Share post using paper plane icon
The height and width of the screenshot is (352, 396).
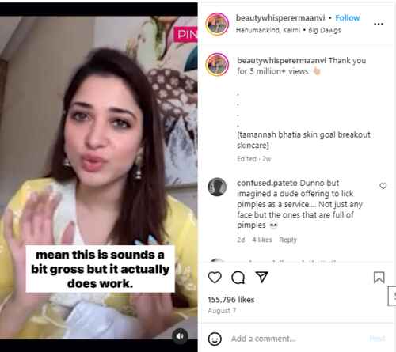pos(262,277)
